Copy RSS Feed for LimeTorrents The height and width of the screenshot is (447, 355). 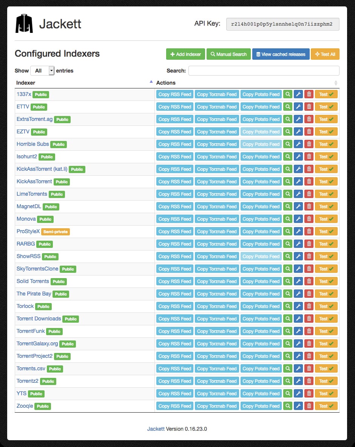click(174, 194)
